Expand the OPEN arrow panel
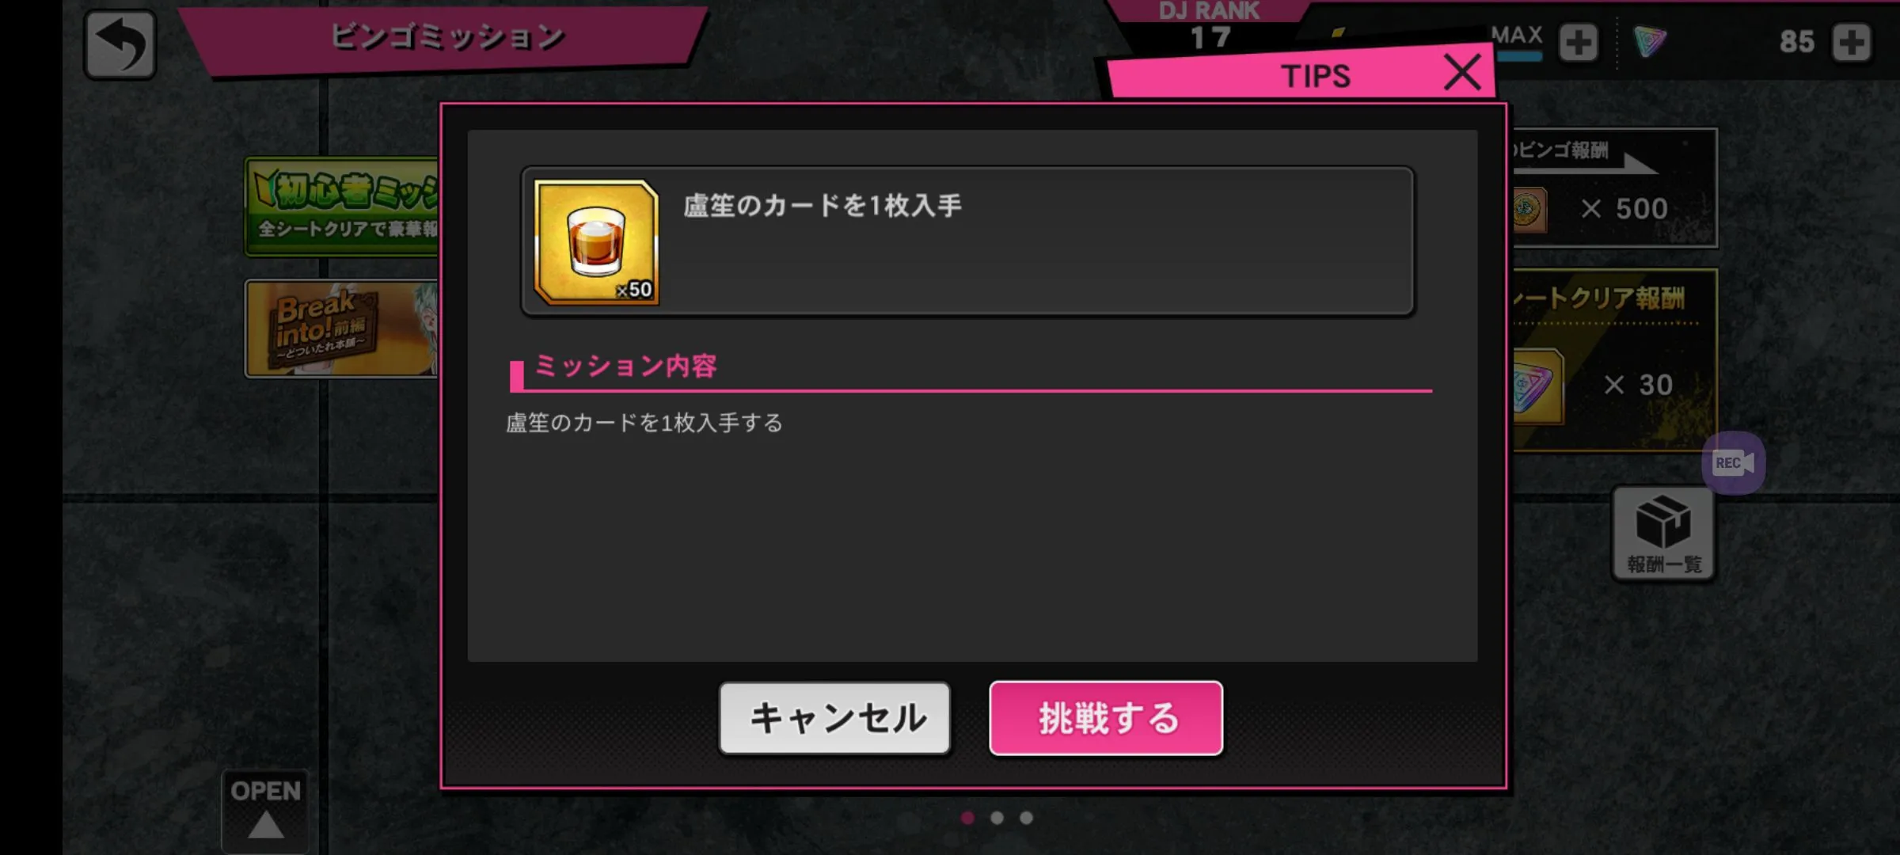This screenshot has height=855, width=1900. point(265,810)
